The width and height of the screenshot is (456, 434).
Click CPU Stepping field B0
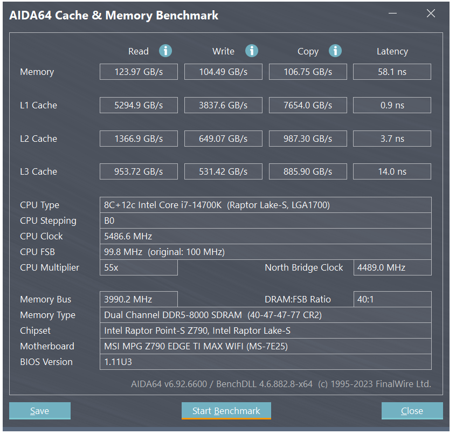pyautogui.click(x=266, y=221)
